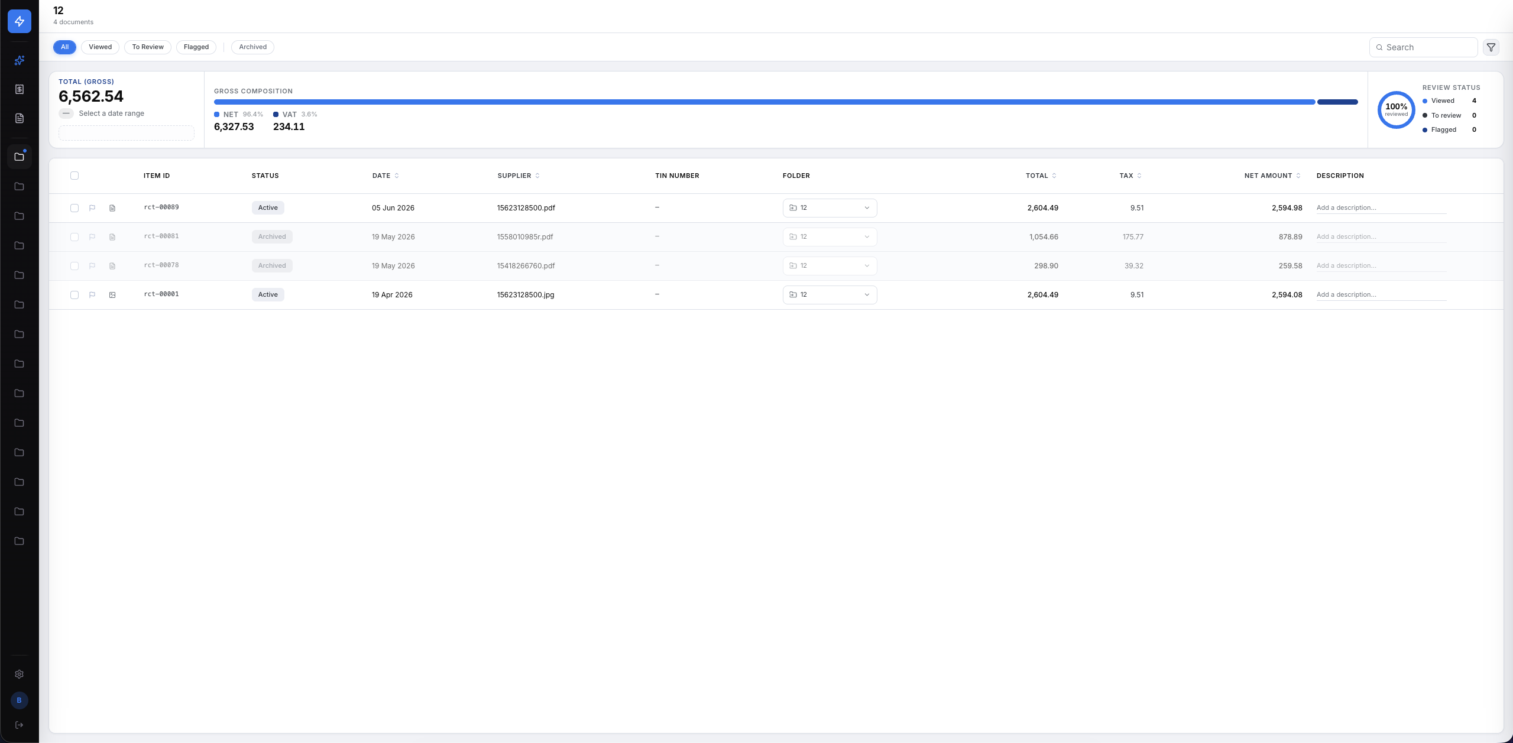Toggle the select-all checkbox in table header

tap(74, 176)
